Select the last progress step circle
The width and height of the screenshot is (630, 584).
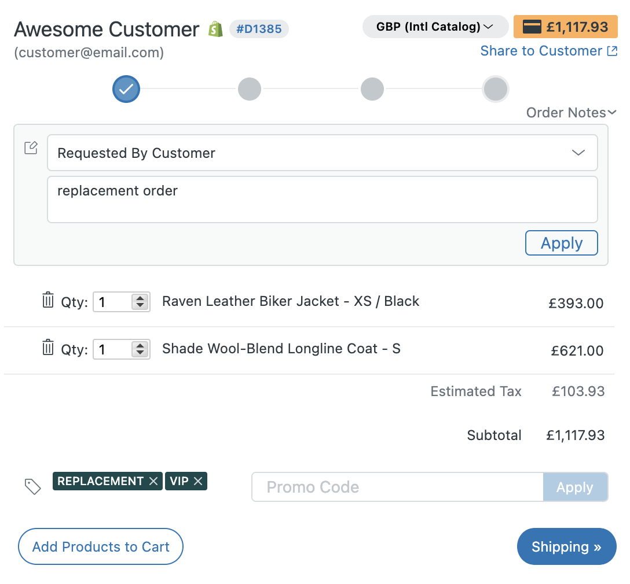click(x=496, y=89)
